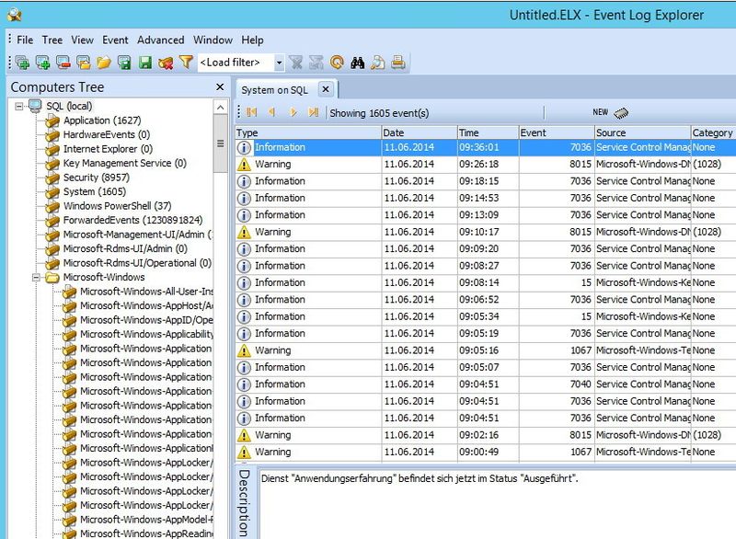This screenshot has height=539, width=736.
Task: Close the Computers Tree panel
Action: click(220, 86)
